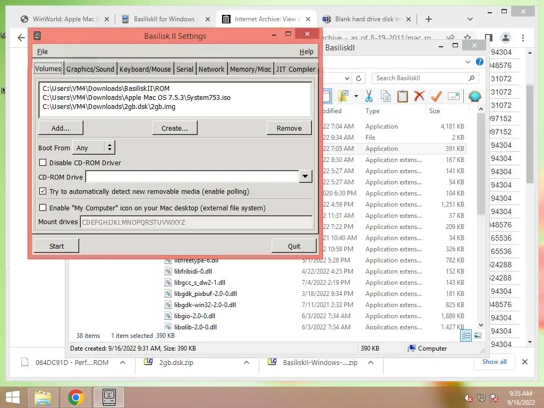Click the Remove button
Viewport: 544px width, 408px height.
click(x=289, y=128)
